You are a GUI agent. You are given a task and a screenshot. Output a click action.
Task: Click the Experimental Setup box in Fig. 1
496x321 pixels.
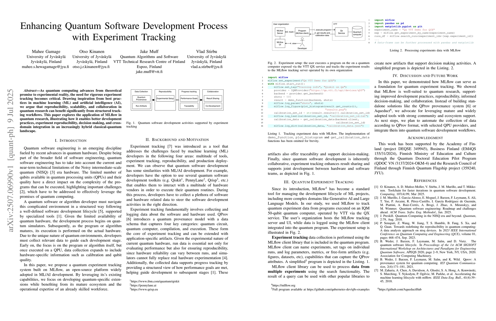pyautogui.click(x=165, y=98)
